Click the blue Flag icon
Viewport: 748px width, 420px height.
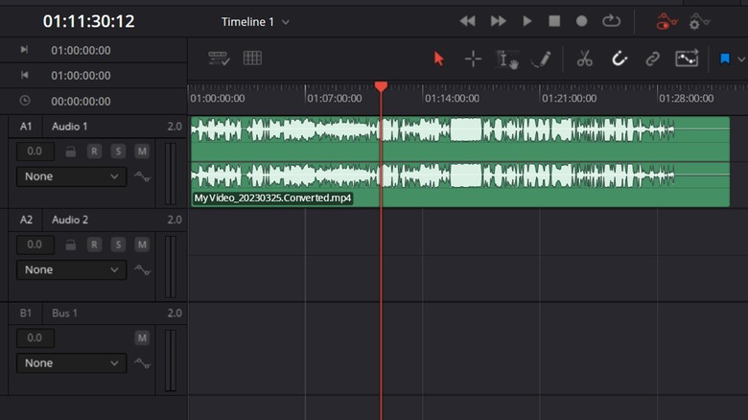pyautogui.click(x=725, y=58)
